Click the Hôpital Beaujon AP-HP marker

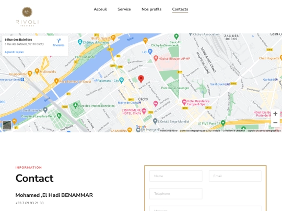click(x=156, y=58)
